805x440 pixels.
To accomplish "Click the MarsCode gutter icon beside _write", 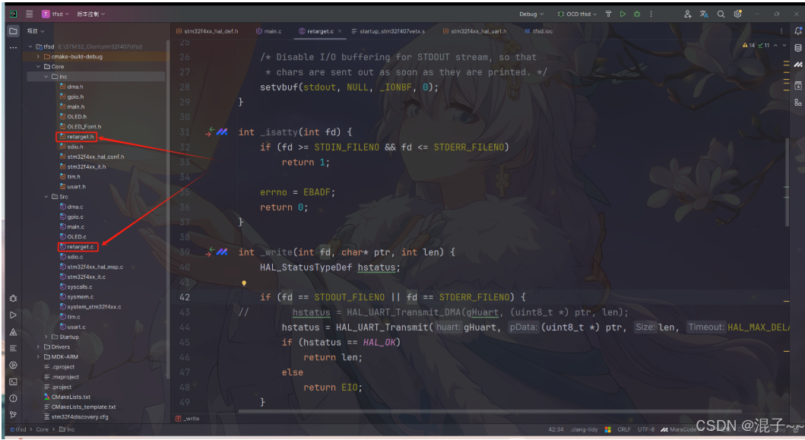I will click(222, 252).
